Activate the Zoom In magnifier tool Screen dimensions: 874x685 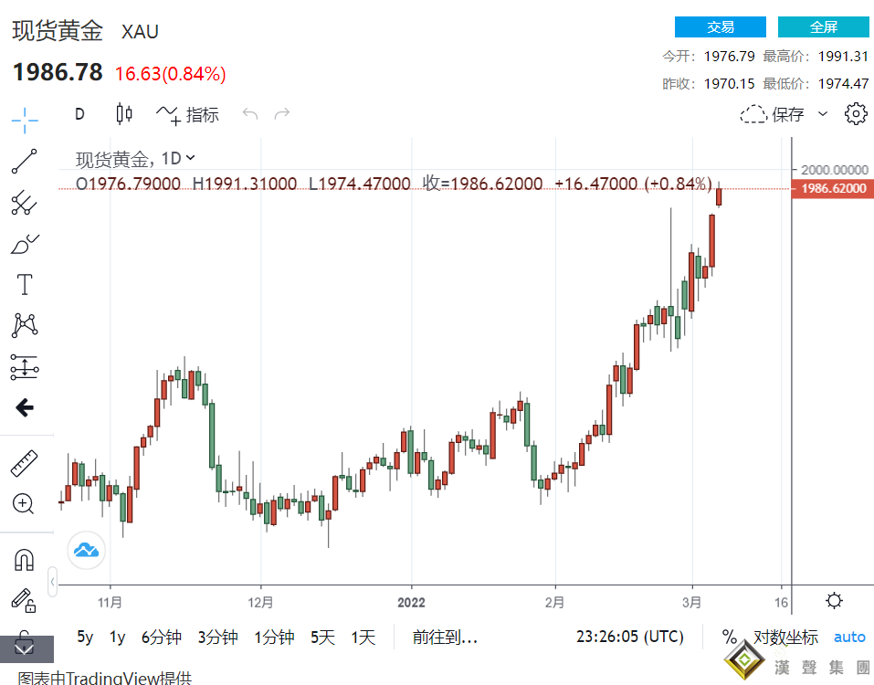tap(25, 504)
